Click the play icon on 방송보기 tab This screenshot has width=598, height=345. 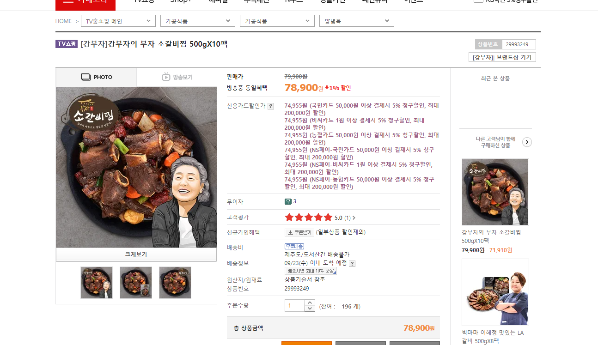click(166, 77)
